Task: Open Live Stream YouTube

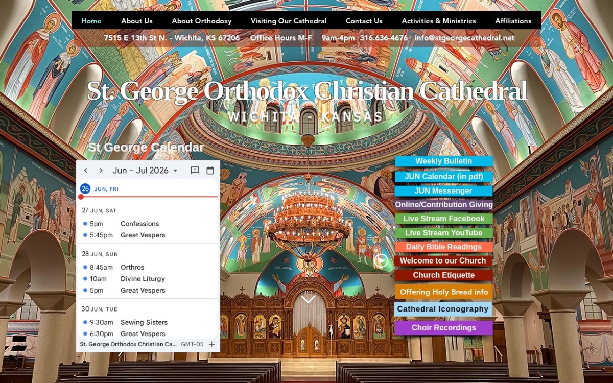Action: [x=443, y=233]
